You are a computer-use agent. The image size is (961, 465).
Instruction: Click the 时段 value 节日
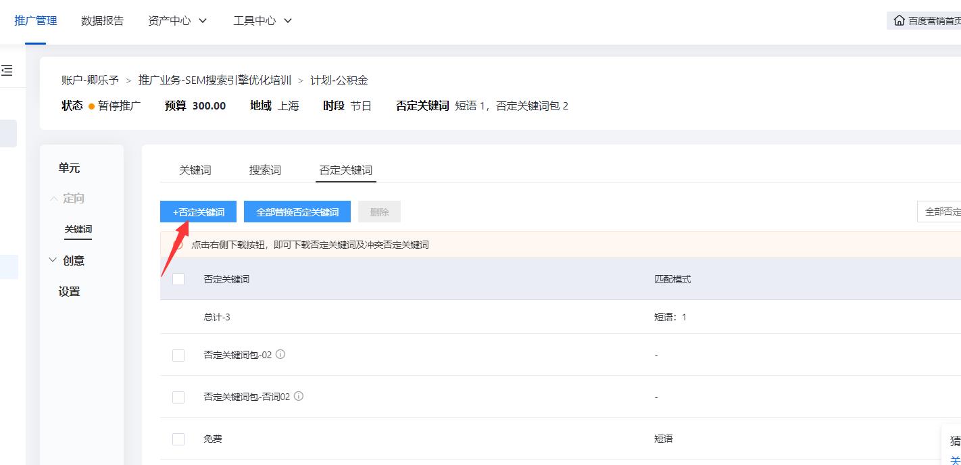point(361,106)
